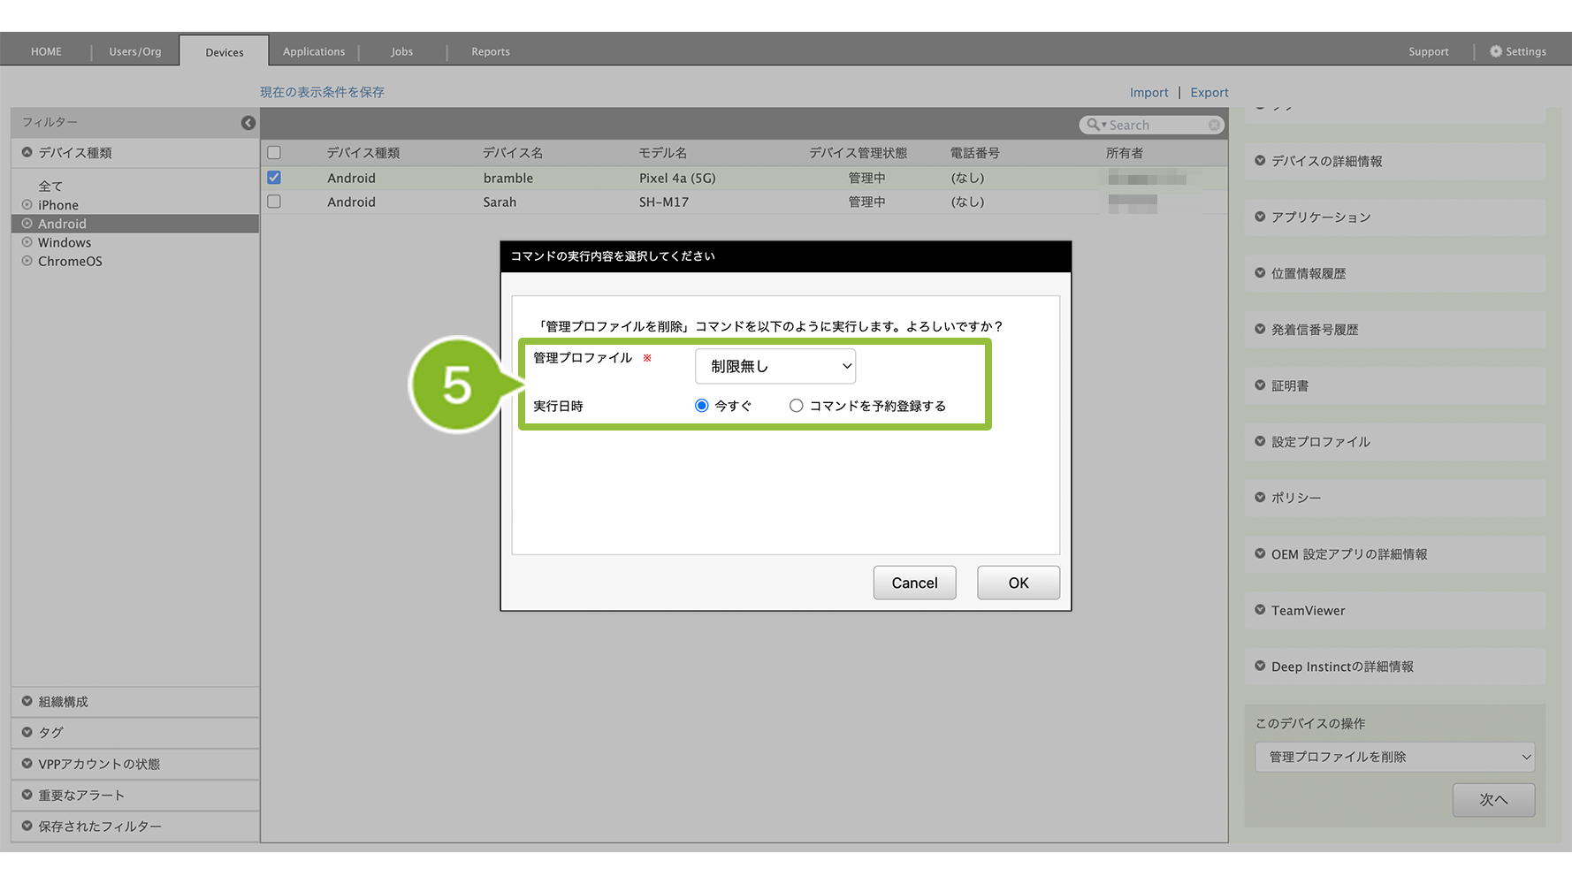Select コマンドを予約登録する radio button

(x=797, y=406)
